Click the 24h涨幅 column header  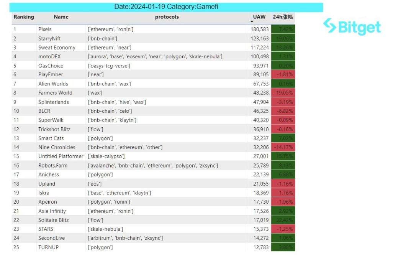click(283, 17)
